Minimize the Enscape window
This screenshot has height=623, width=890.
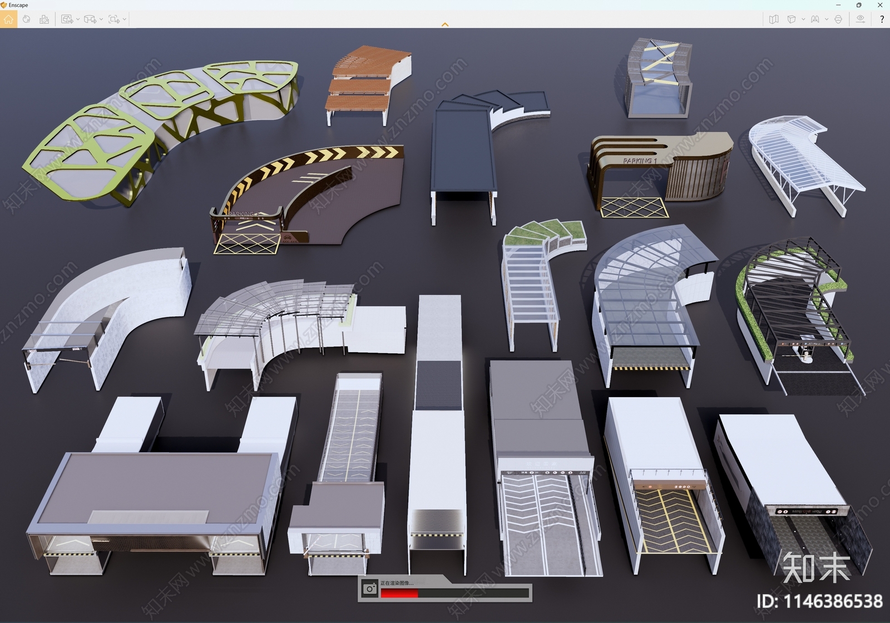[x=839, y=5]
